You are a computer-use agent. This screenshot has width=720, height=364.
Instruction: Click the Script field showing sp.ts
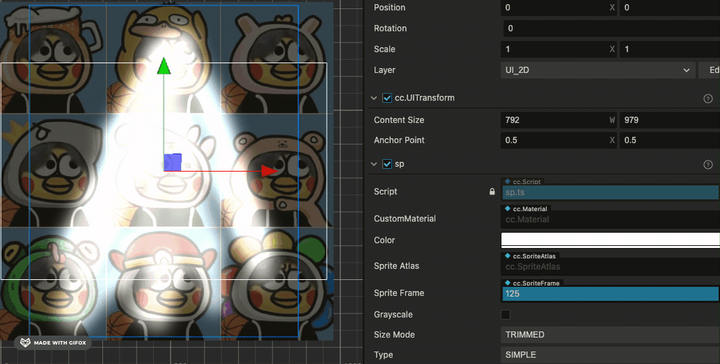[x=610, y=192]
